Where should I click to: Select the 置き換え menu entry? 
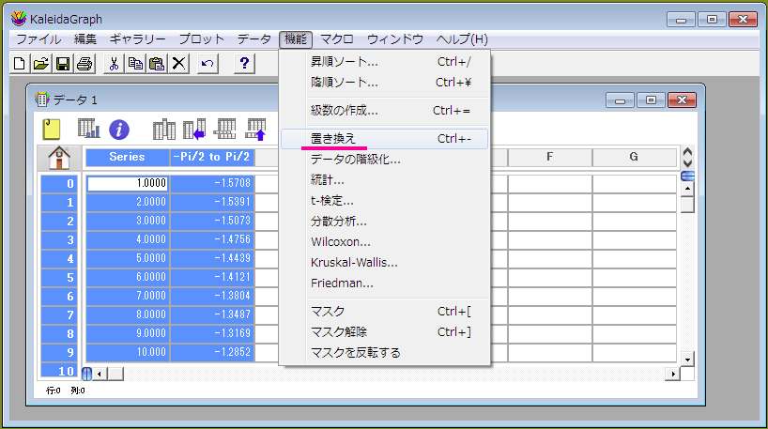385,139
